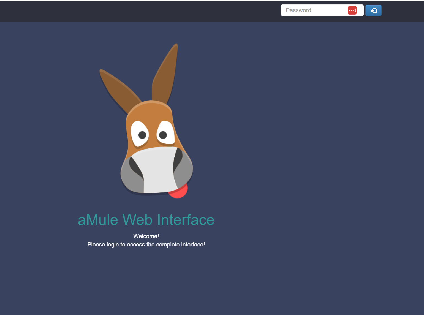Image resolution: width=424 pixels, height=315 pixels.
Task: Click the aMule Web Interface heading
Action: (146, 220)
